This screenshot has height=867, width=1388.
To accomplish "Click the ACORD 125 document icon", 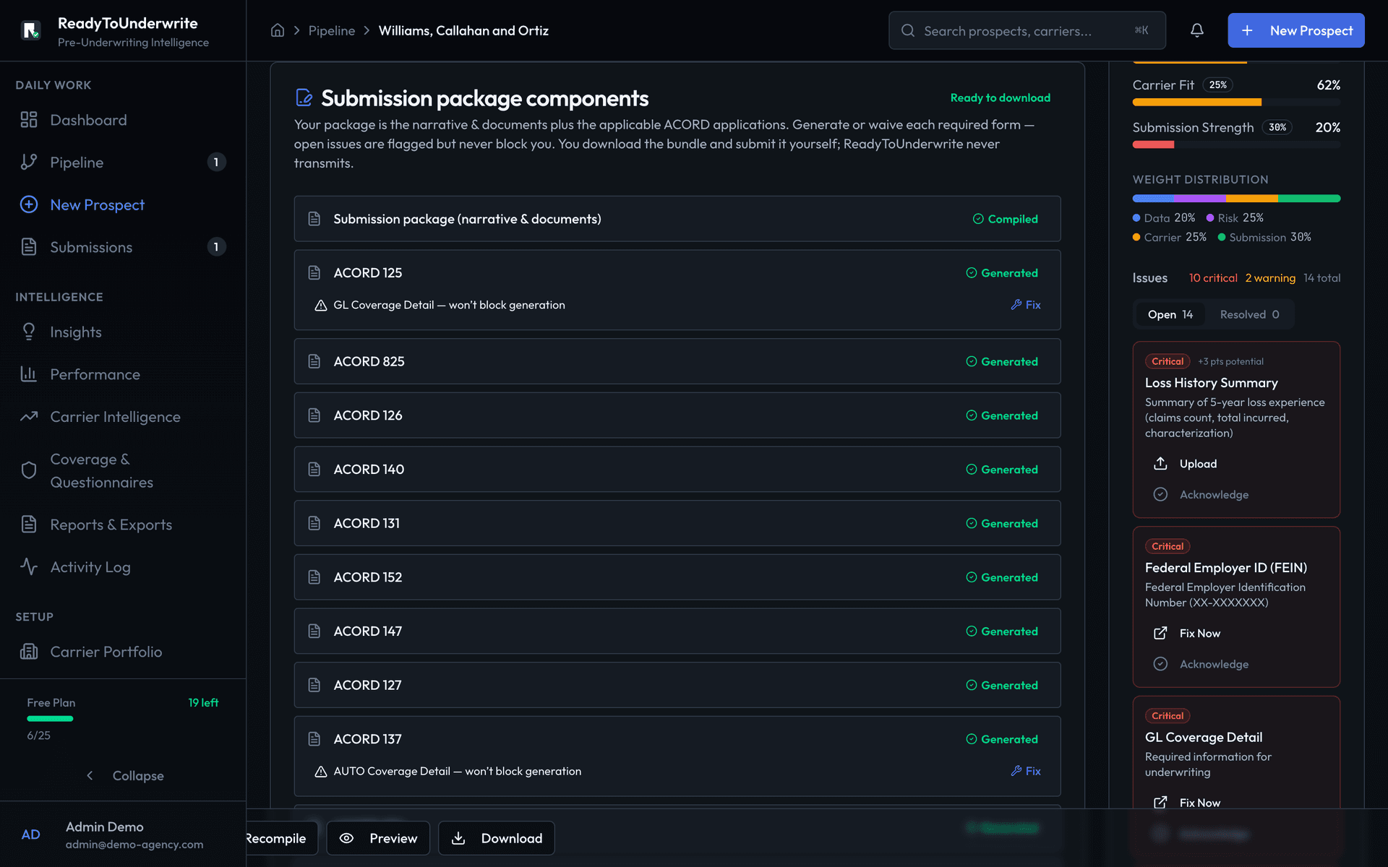I will 314,272.
